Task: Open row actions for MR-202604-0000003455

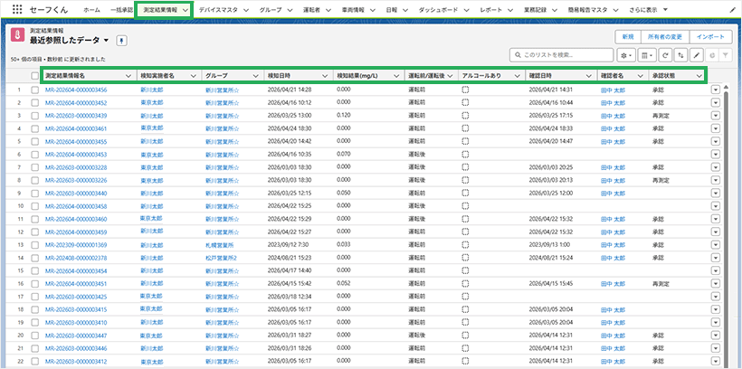Action: 715,141
